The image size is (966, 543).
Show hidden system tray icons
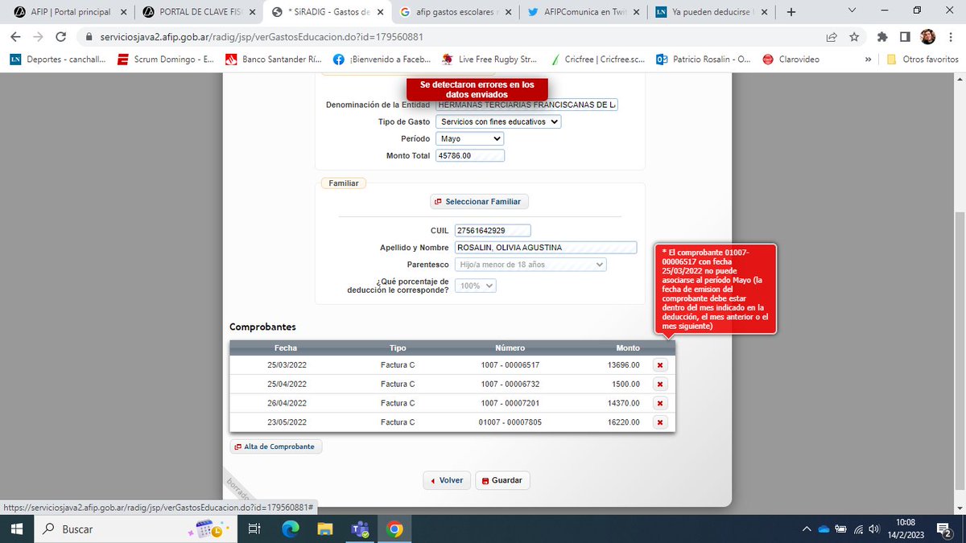[807, 529]
